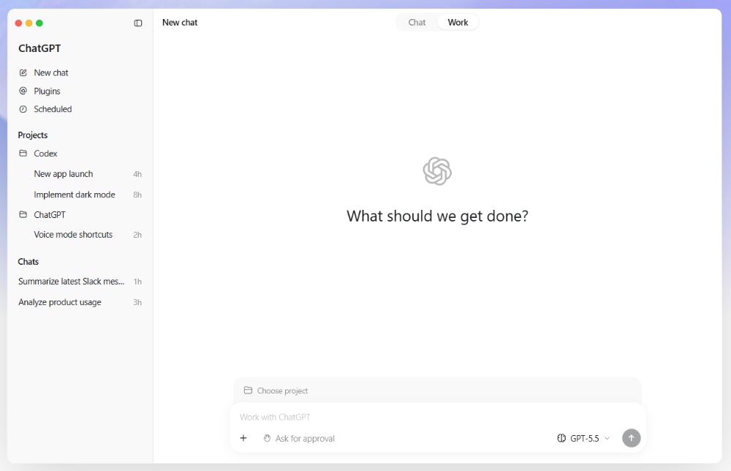
Task: Open the GPT-5.5 model dropdown chevron
Action: pos(607,438)
